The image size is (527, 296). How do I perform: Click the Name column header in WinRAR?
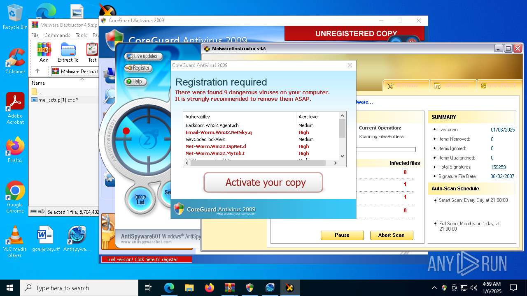point(64,83)
